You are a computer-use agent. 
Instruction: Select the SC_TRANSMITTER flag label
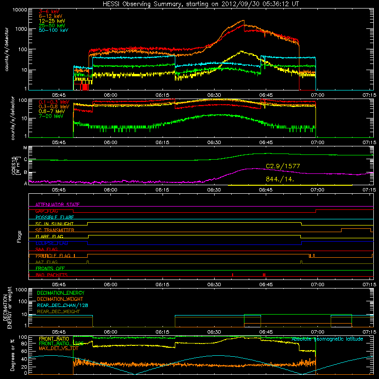click(55, 230)
